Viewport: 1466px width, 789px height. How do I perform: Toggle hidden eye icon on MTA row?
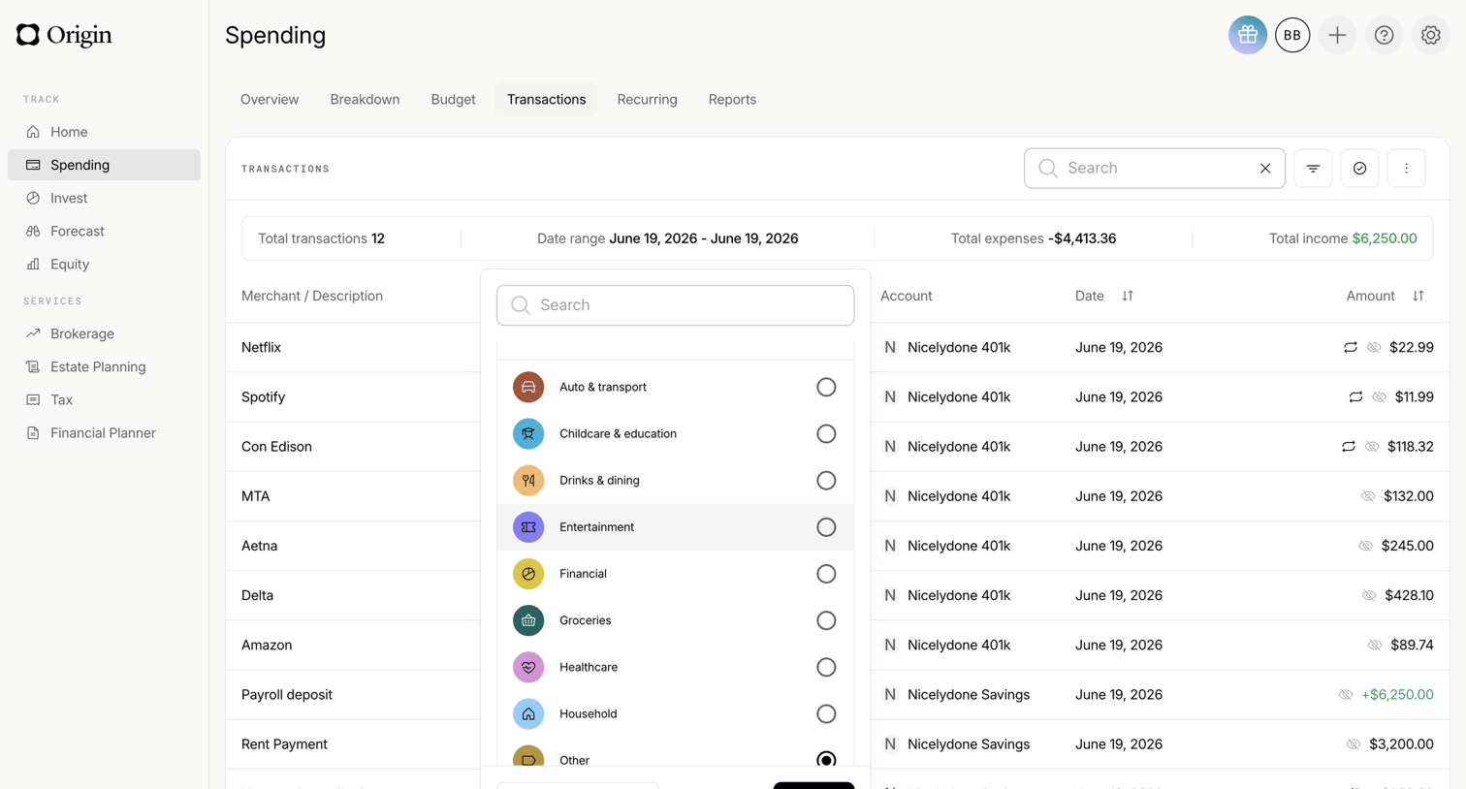[x=1368, y=496]
